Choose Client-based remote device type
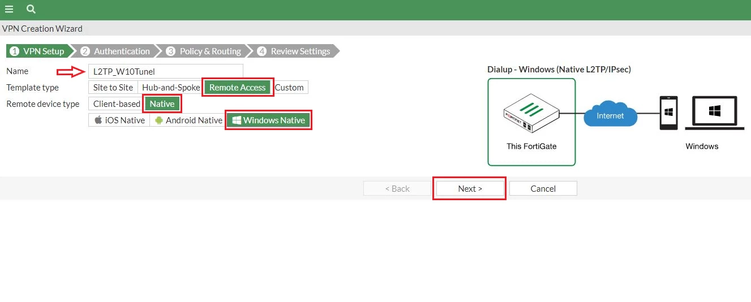Viewport: 751px width, 302px height. pyautogui.click(x=117, y=104)
